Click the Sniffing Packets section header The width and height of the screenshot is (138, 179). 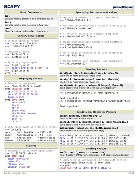point(96,149)
